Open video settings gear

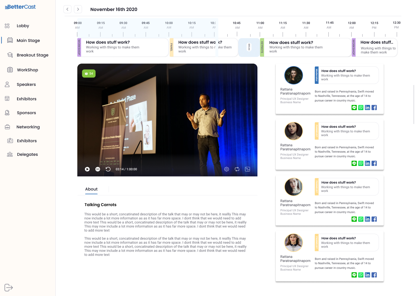227,169
